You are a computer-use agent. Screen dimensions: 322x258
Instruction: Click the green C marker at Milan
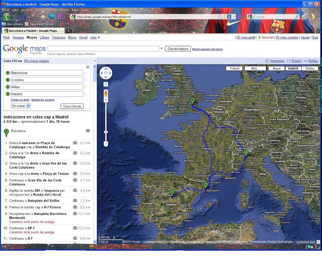point(246,153)
